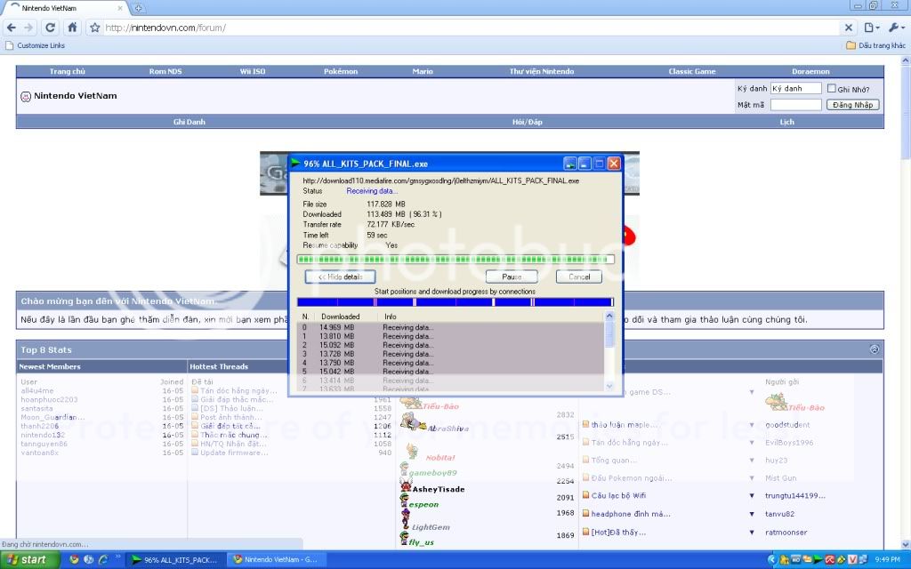The height and width of the screenshot is (569, 911).
Task: Tick the 'Ghi Nhớ?' remember checkbox
Action: [x=832, y=88]
